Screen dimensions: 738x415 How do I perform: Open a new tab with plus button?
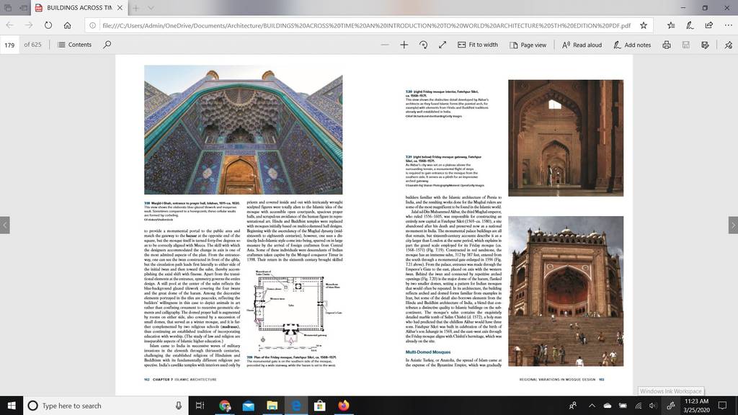pyautogui.click(x=135, y=7)
